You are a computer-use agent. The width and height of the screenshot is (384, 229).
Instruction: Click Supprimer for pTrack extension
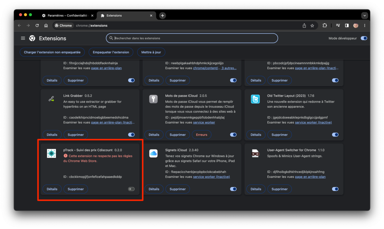click(76, 189)
